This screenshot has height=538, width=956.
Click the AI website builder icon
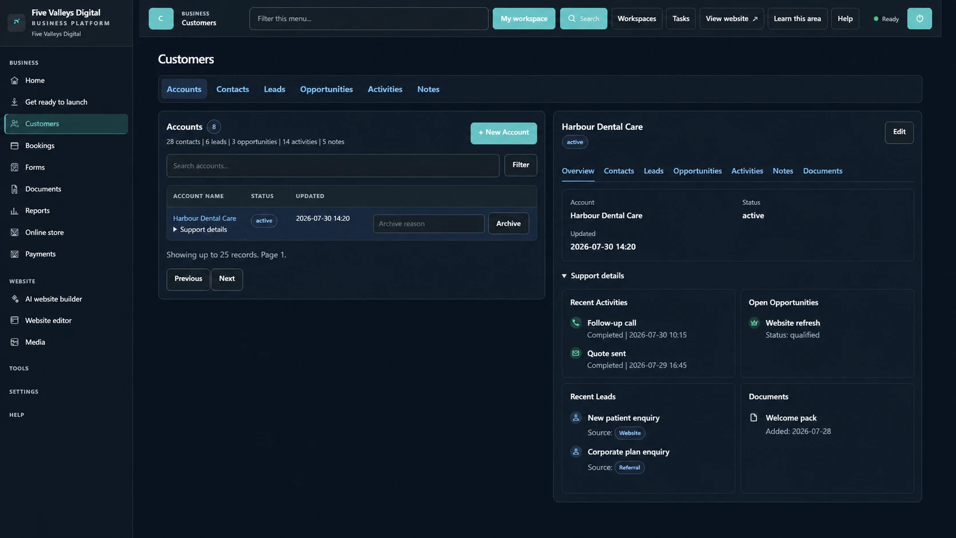(15, 299)
